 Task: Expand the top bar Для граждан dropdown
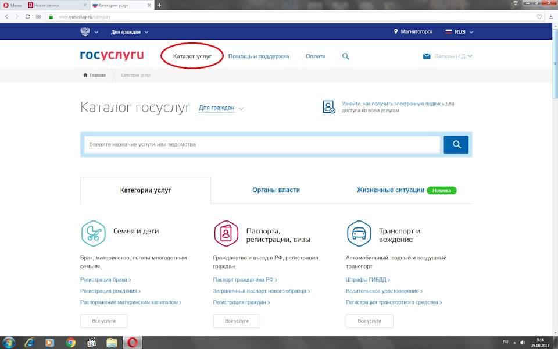(130, 31)
